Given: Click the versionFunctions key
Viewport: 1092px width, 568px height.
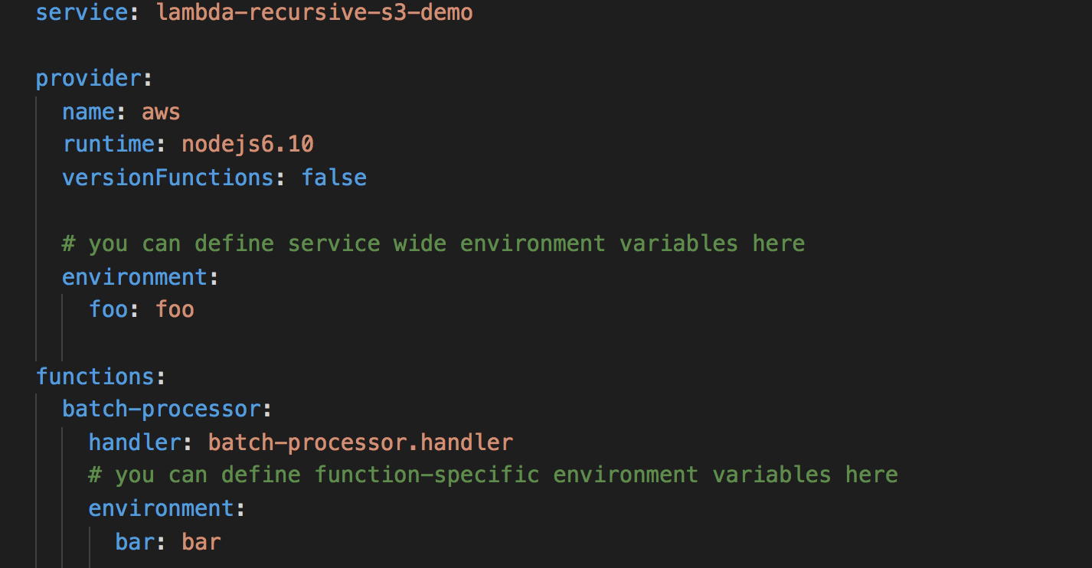Looking at the screenshot, I should (168, 178).
